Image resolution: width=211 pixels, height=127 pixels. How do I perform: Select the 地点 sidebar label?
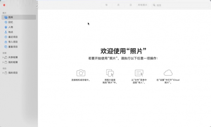(x=11, y=32)
